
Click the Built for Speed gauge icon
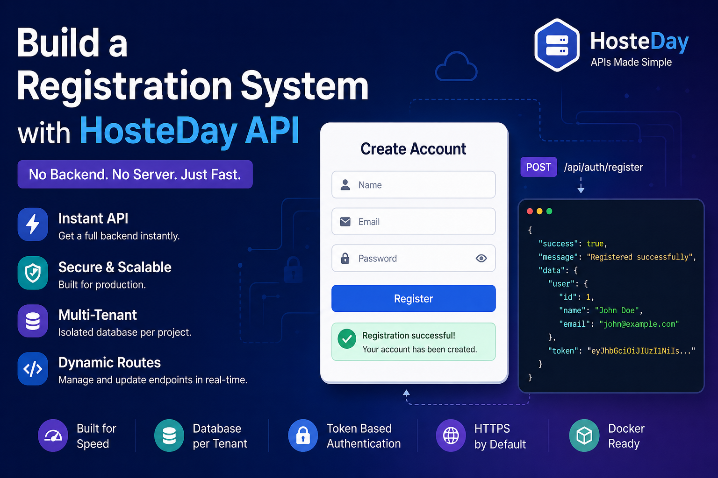pyautogui.click(x=53, y=436)
